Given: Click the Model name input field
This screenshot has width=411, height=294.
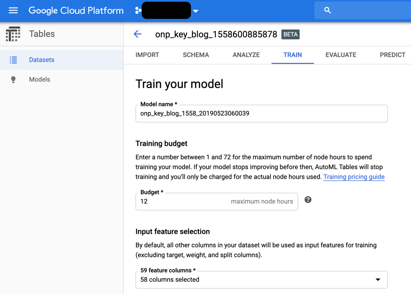Looking at the screenshot, I should (261, 113).
